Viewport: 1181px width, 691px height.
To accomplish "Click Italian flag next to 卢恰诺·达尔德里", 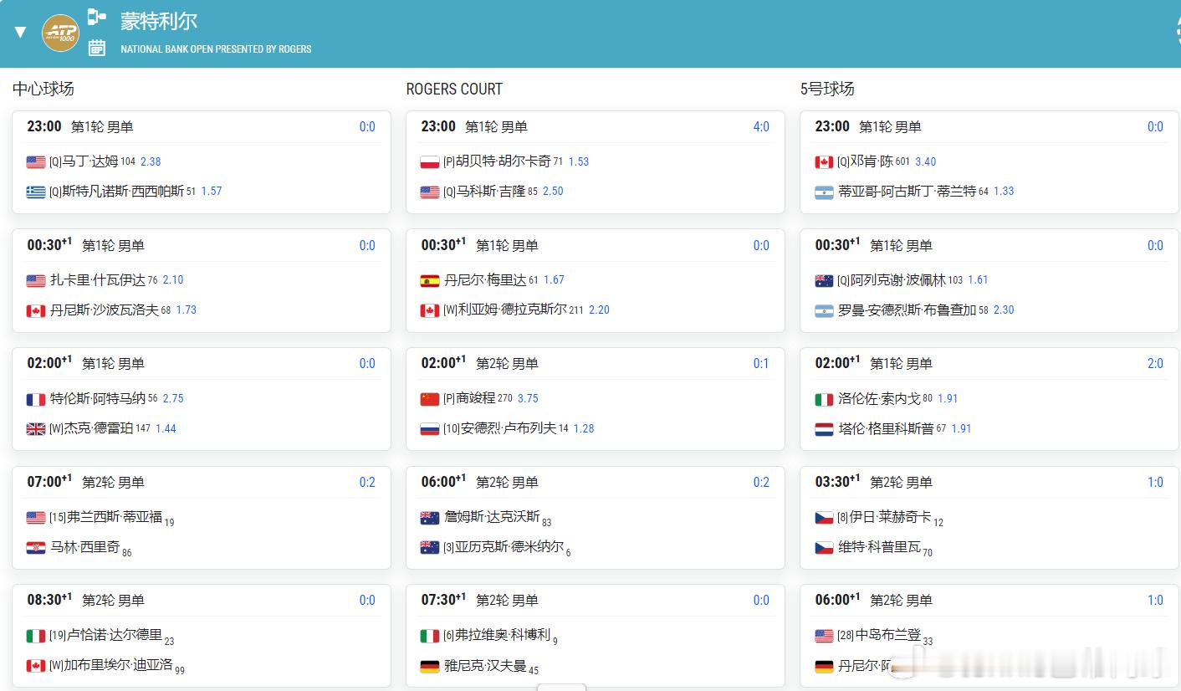I will coord(36,637).
